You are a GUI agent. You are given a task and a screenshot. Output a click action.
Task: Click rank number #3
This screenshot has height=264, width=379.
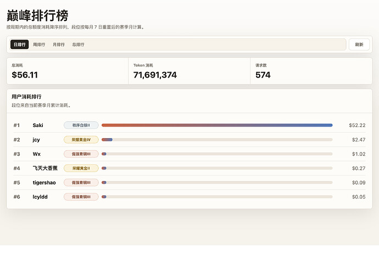(16, 154)
